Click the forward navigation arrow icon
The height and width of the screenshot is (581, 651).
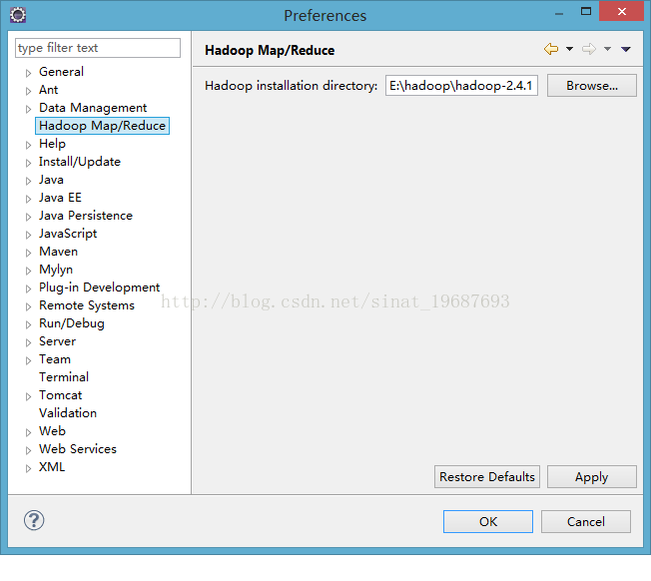[589, 49]
